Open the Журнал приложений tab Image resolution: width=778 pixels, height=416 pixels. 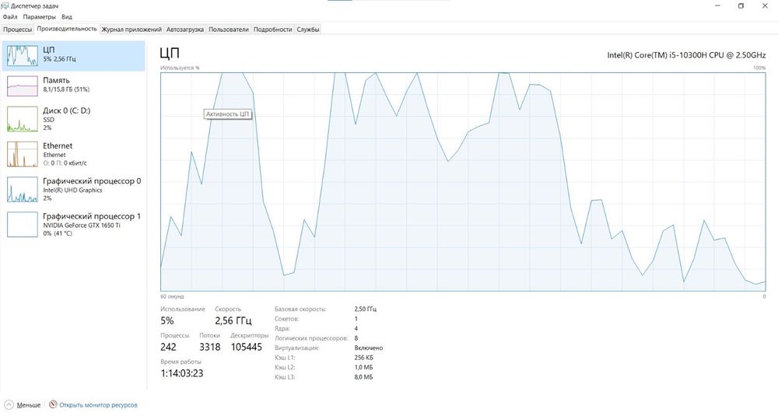(131, 30)
